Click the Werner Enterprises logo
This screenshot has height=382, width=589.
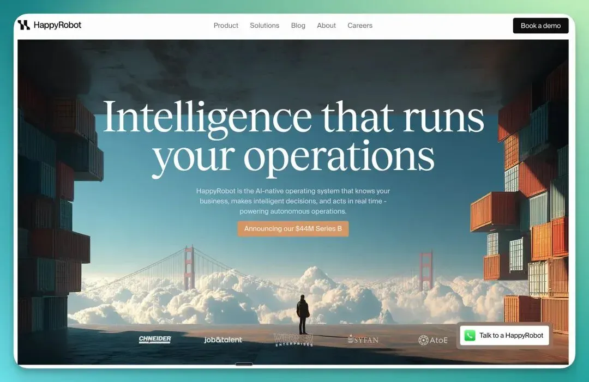coord(293,339)
